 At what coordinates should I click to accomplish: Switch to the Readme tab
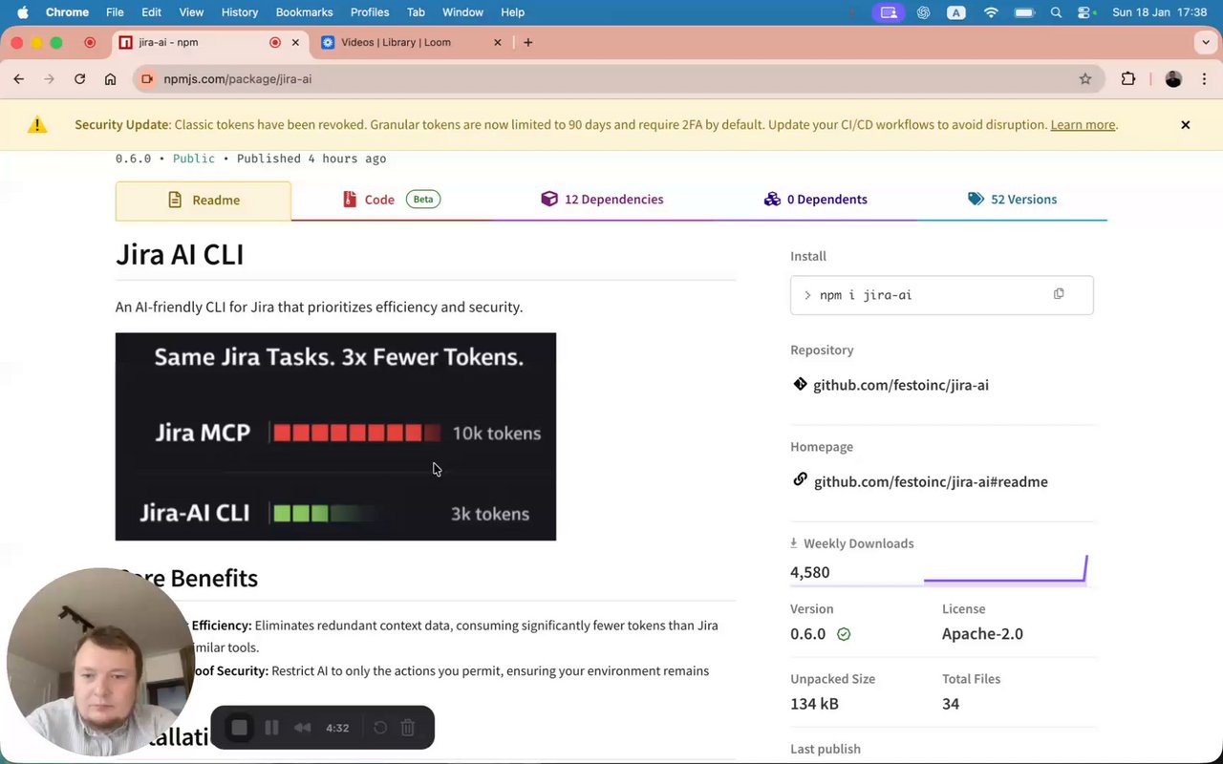[x=204, y=201]
